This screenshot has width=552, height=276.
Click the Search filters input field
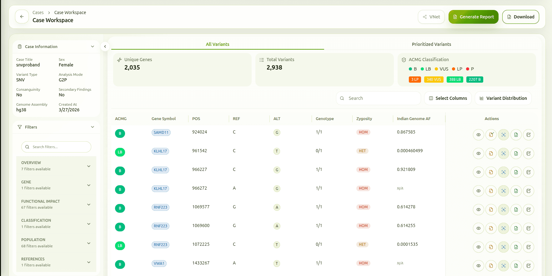(x=59, y=147)
